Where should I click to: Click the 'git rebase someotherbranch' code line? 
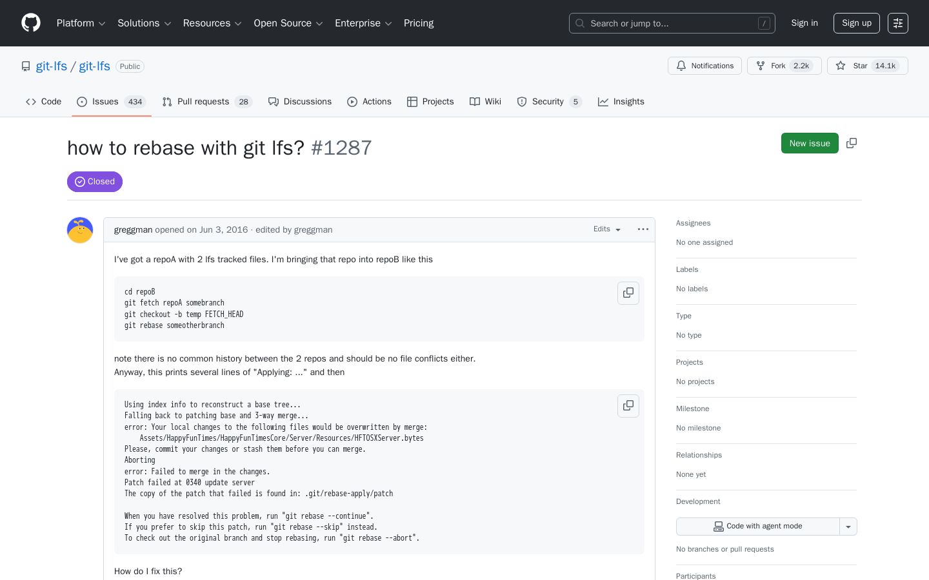tap(174, 325)
